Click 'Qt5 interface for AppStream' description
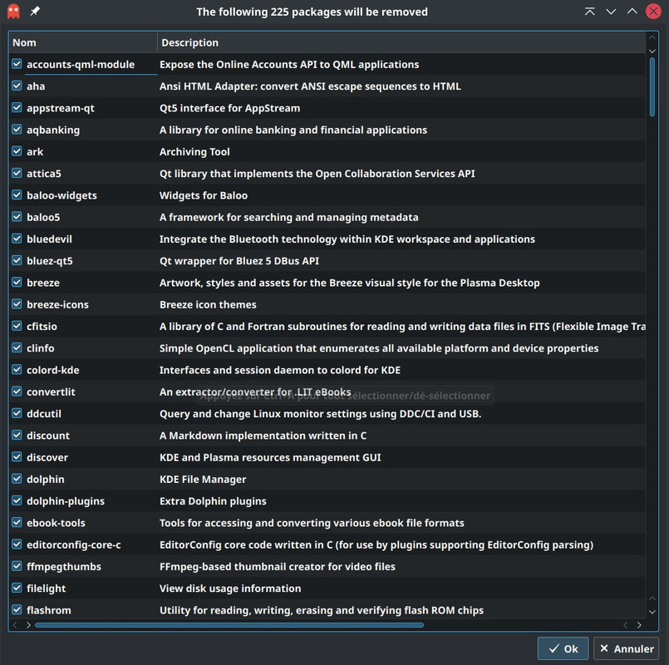Viewport: 669px width, 665px height. [x=229, y=108]
